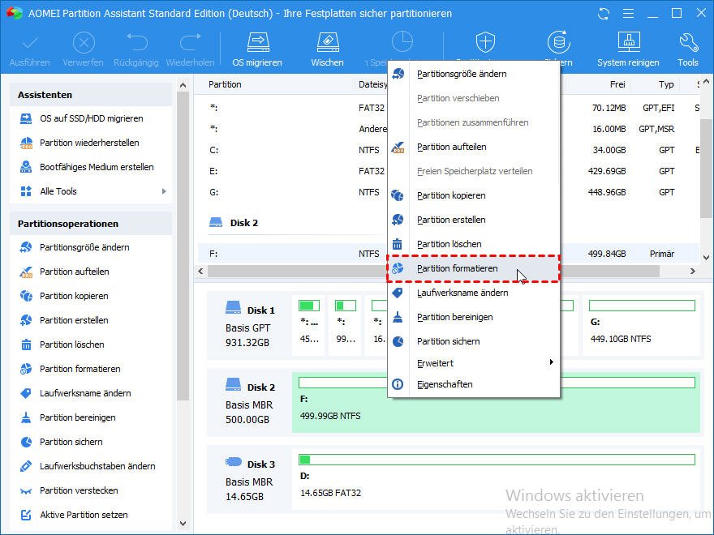The width and height of the screenshot is (714, 535).
Task: Expand the Alle Tools submenu
Action: [164, 191]
